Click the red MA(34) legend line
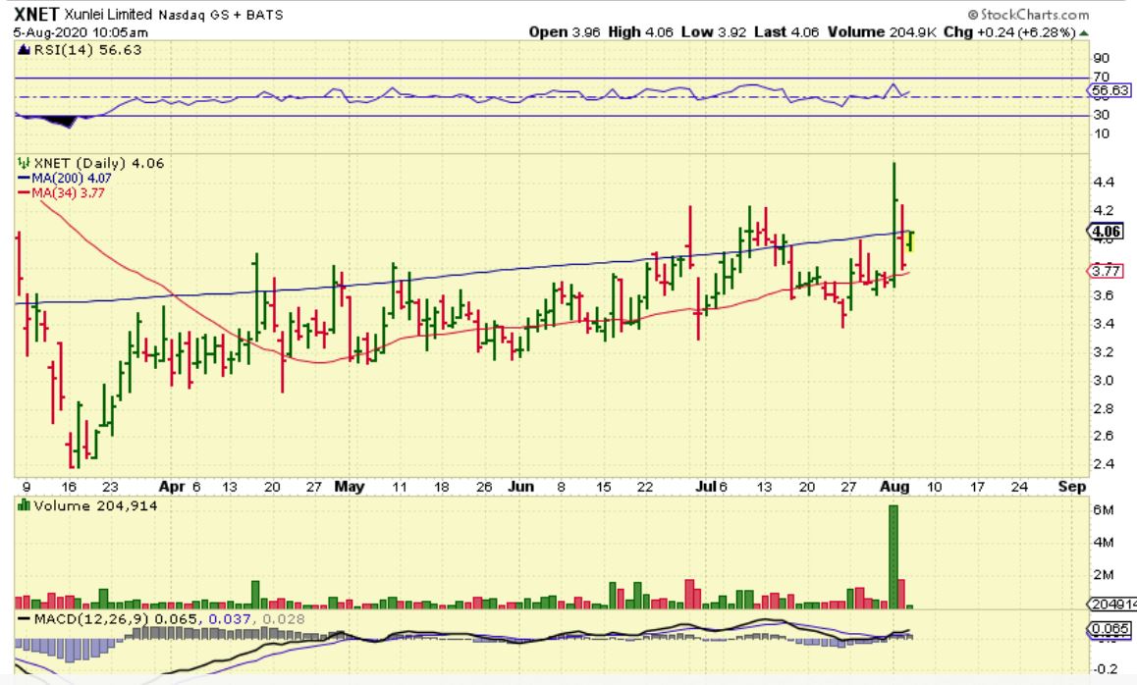The image size is (1137, 685). 25,193
